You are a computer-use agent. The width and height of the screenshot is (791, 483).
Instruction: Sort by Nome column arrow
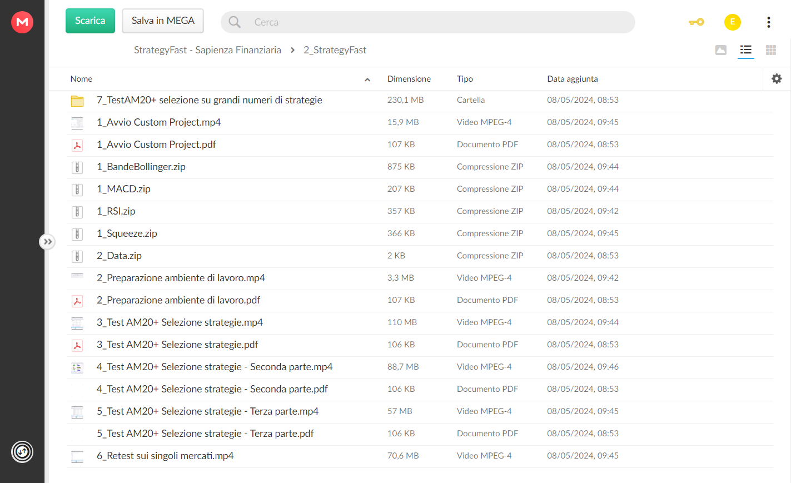367,79
